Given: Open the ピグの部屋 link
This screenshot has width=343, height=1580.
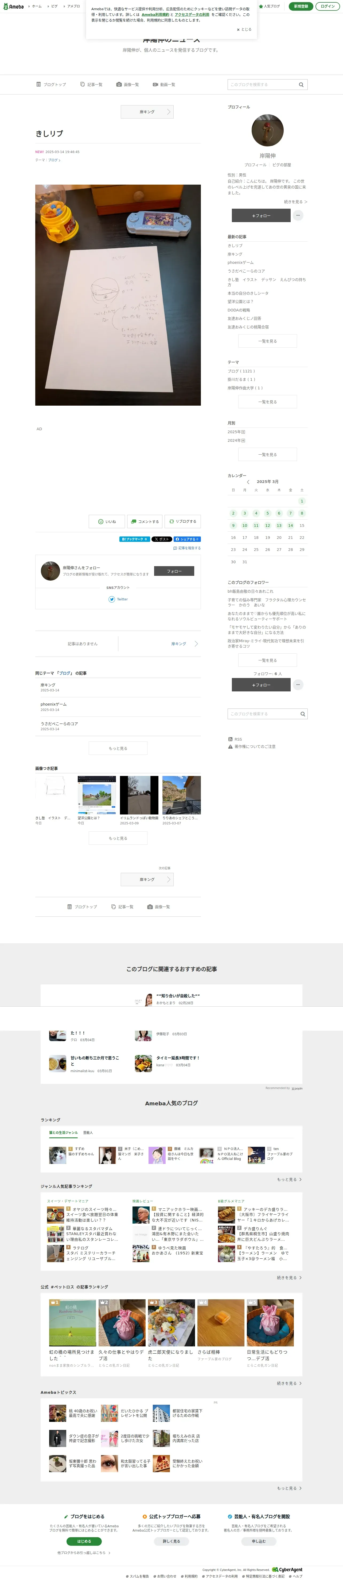Looking at the screenshot, I should (x=282, y=165).
